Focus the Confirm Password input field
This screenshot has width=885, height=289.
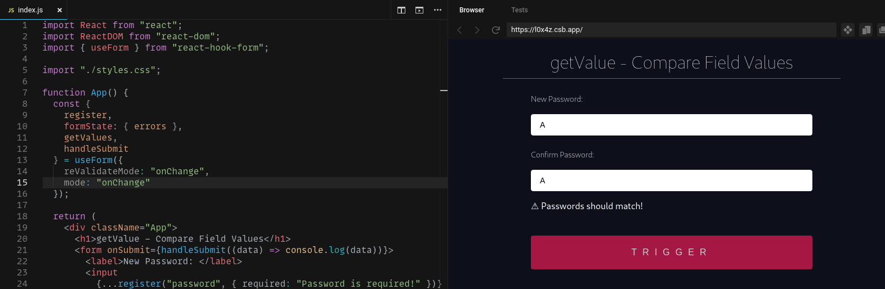[x=671, y=180]
